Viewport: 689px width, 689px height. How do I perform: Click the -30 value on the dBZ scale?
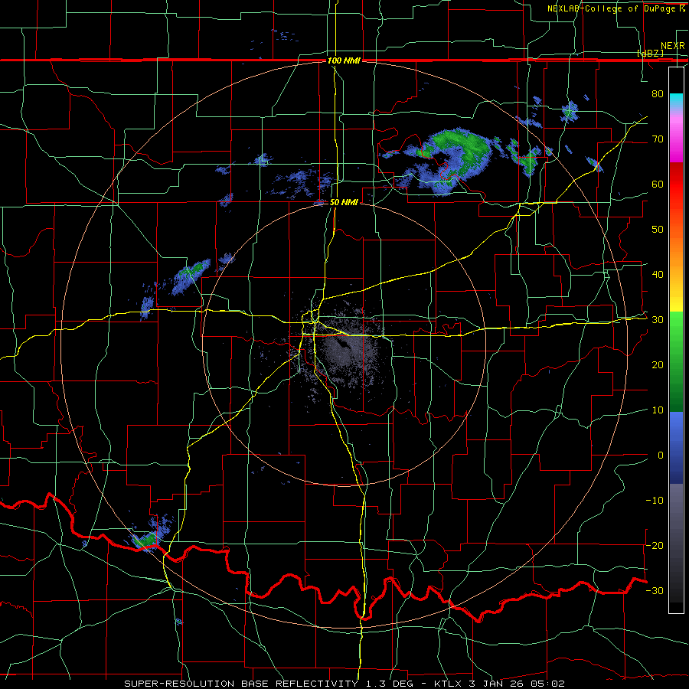[x=655, y=590]
